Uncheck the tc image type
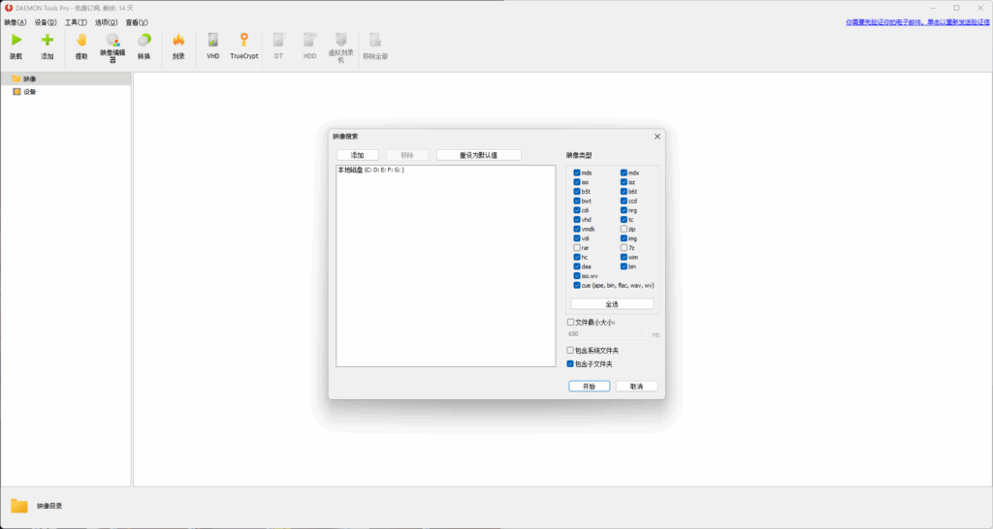 (624, 220)
